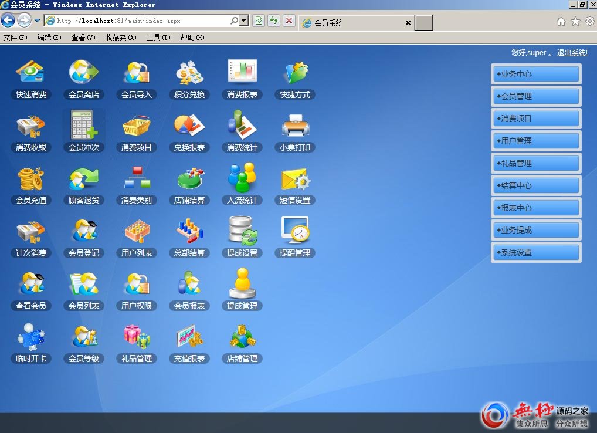597x433 pixels.
Task: Expand the 业务提成 sidebar section
Action: click(536, 230)
